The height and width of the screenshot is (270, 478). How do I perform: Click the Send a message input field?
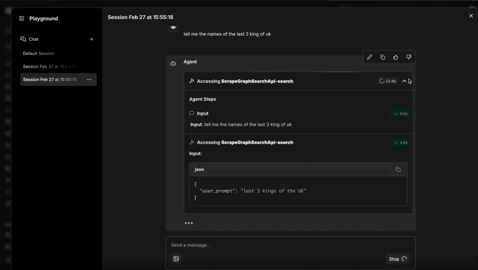pyautogui.click(x=279, y=245)
